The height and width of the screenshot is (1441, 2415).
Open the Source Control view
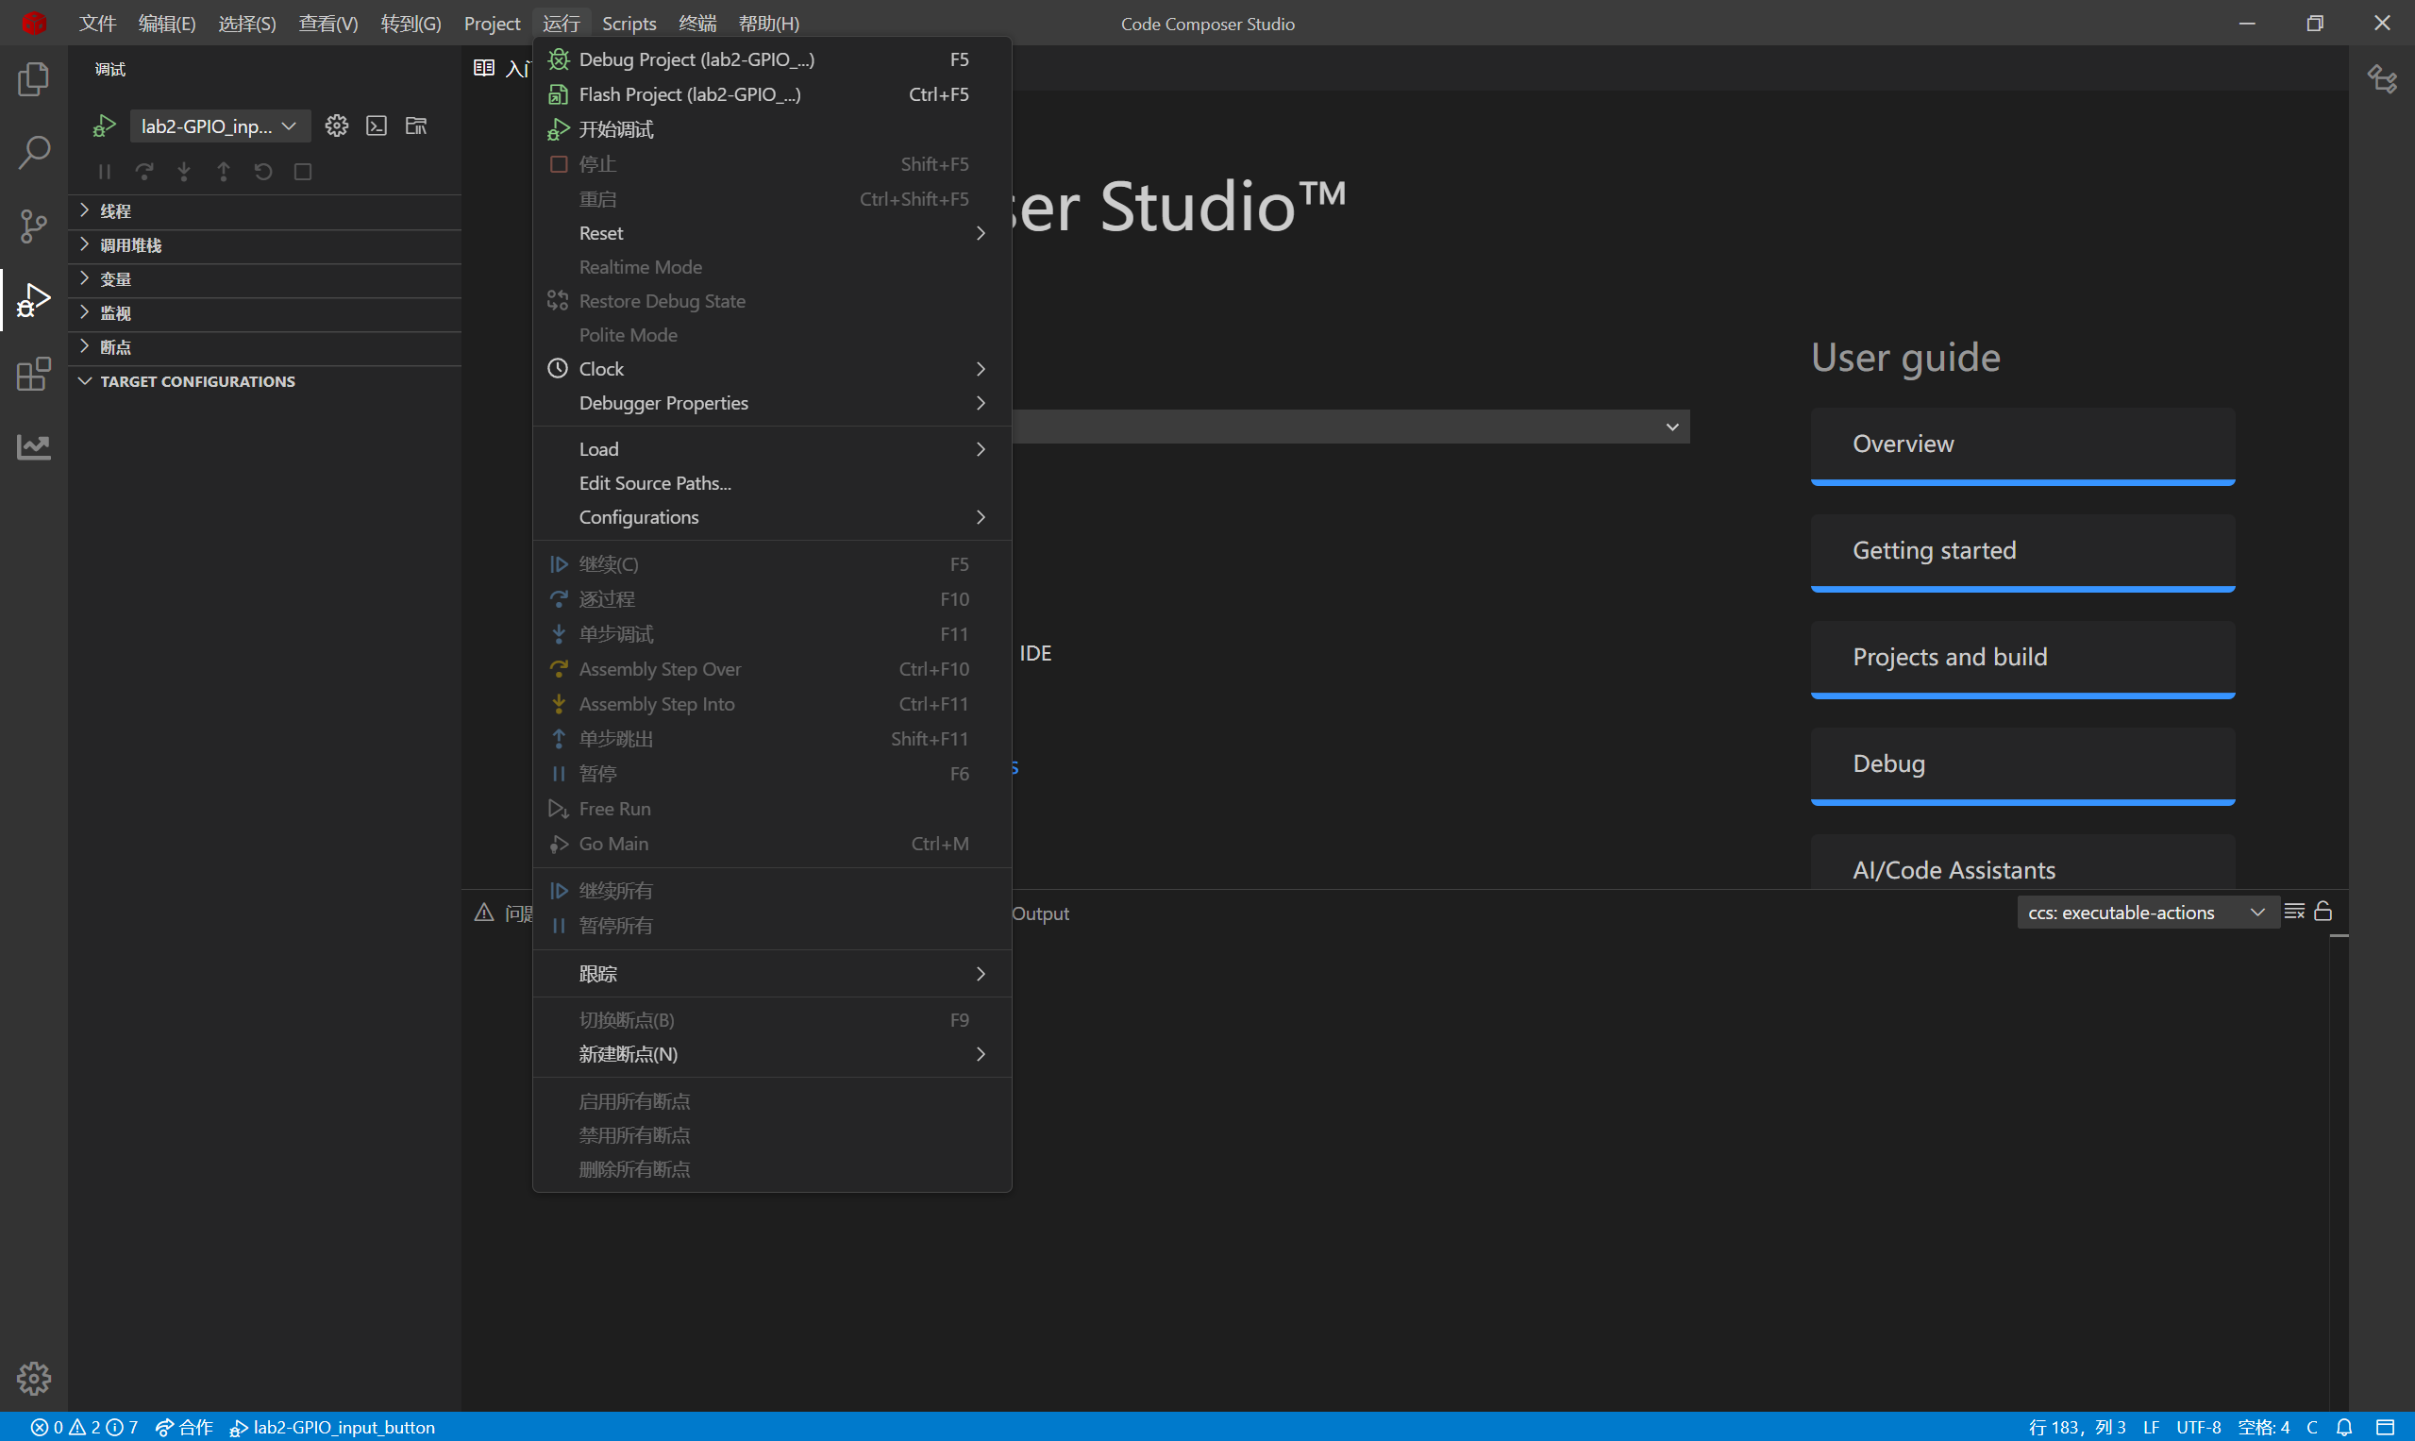(33, 226)
